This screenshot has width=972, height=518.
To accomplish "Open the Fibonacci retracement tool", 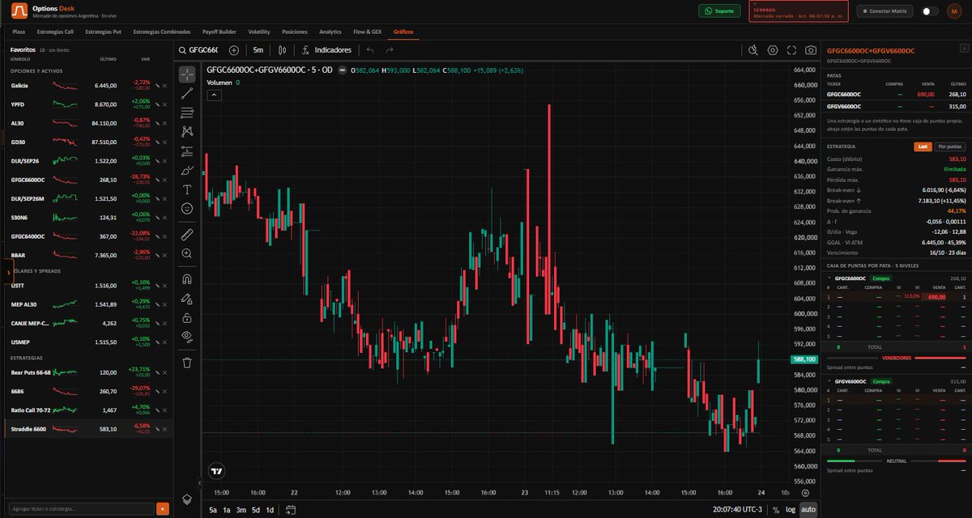I will pos(187,113).
